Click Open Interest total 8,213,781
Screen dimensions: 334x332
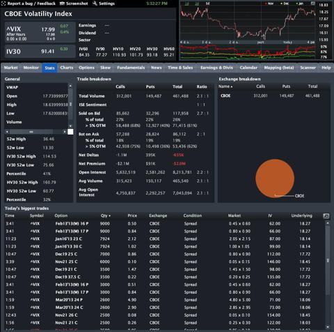(x=182, y=172)
